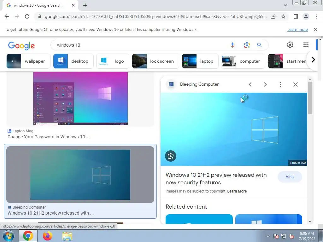Open the copyright Learn More link

click(237, 191)
